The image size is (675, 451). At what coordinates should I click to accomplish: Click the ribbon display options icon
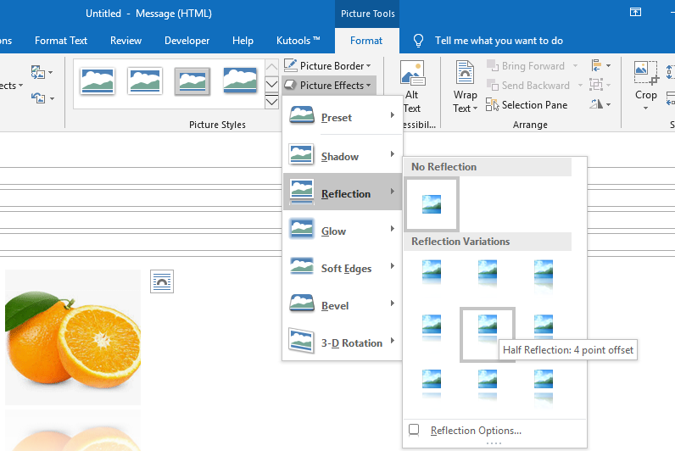pyautogui.click(x=635, y=12)
